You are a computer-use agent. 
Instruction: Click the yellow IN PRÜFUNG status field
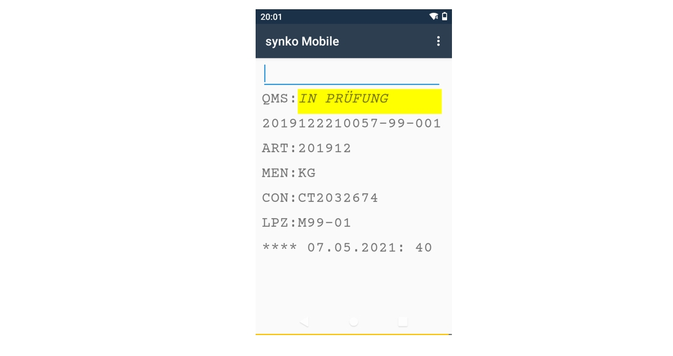click(x=369, y=100)
